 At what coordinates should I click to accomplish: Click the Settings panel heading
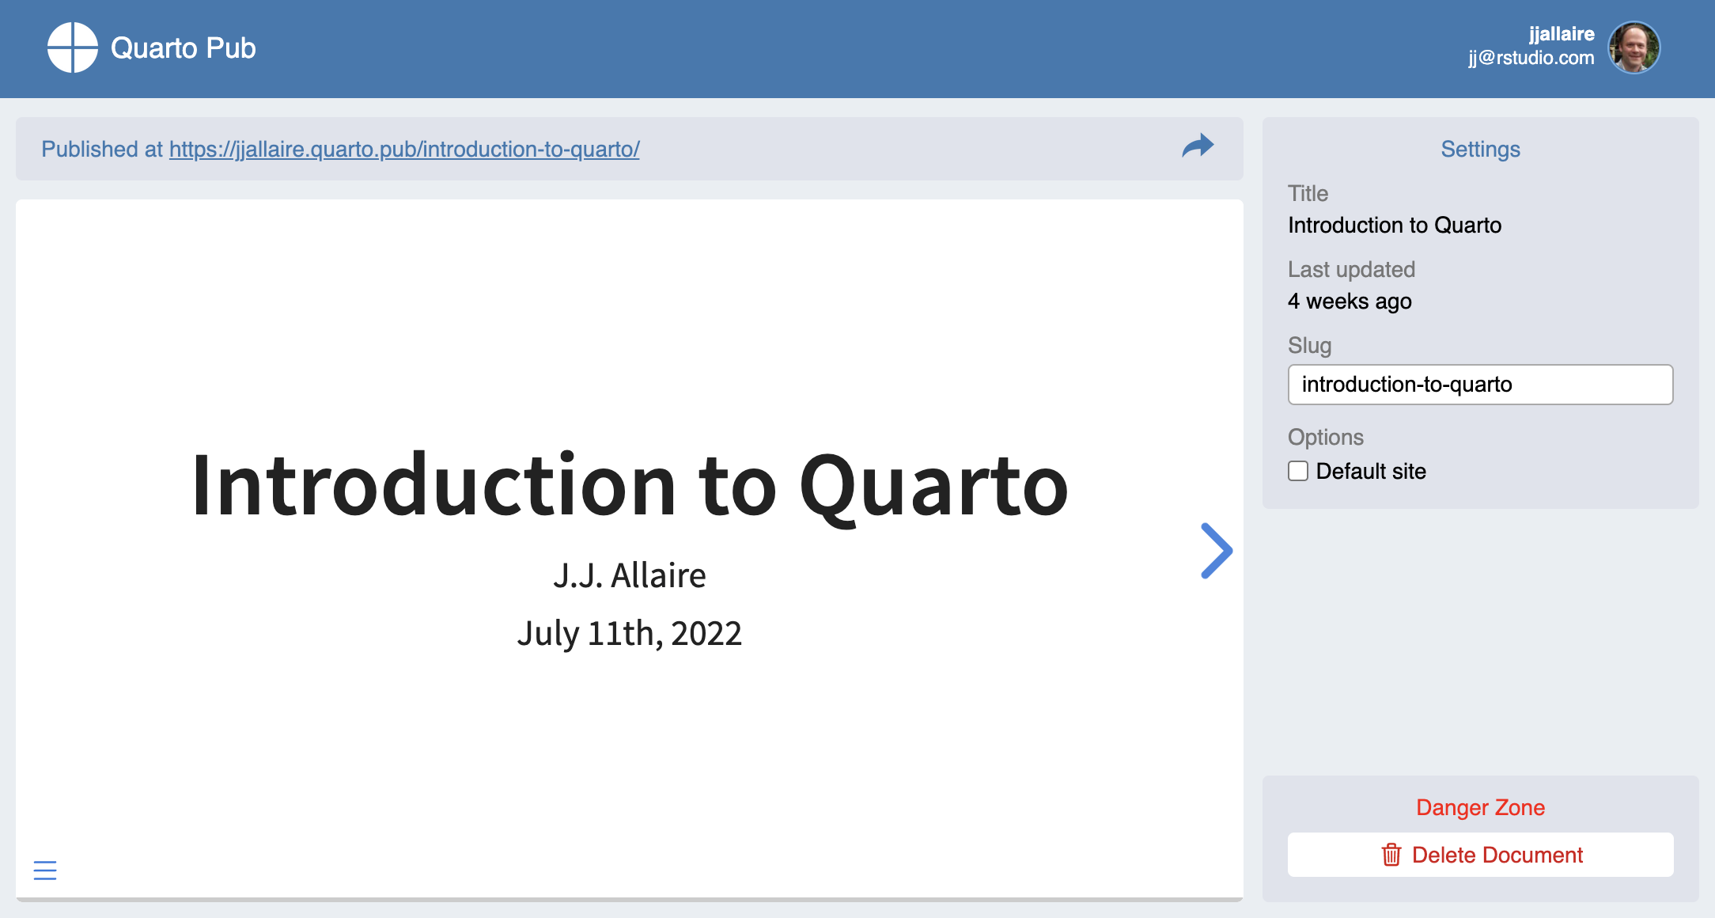pos(1480,150)
